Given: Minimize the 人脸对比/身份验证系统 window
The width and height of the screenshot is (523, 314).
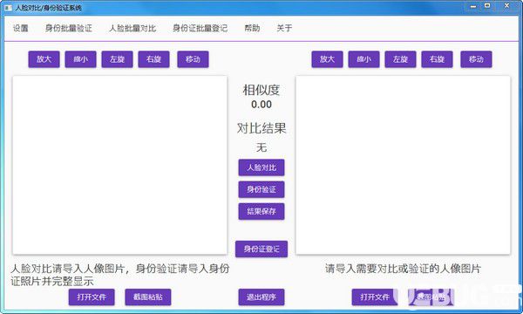Looking at the screenshot, I should (x=473, y=6).
